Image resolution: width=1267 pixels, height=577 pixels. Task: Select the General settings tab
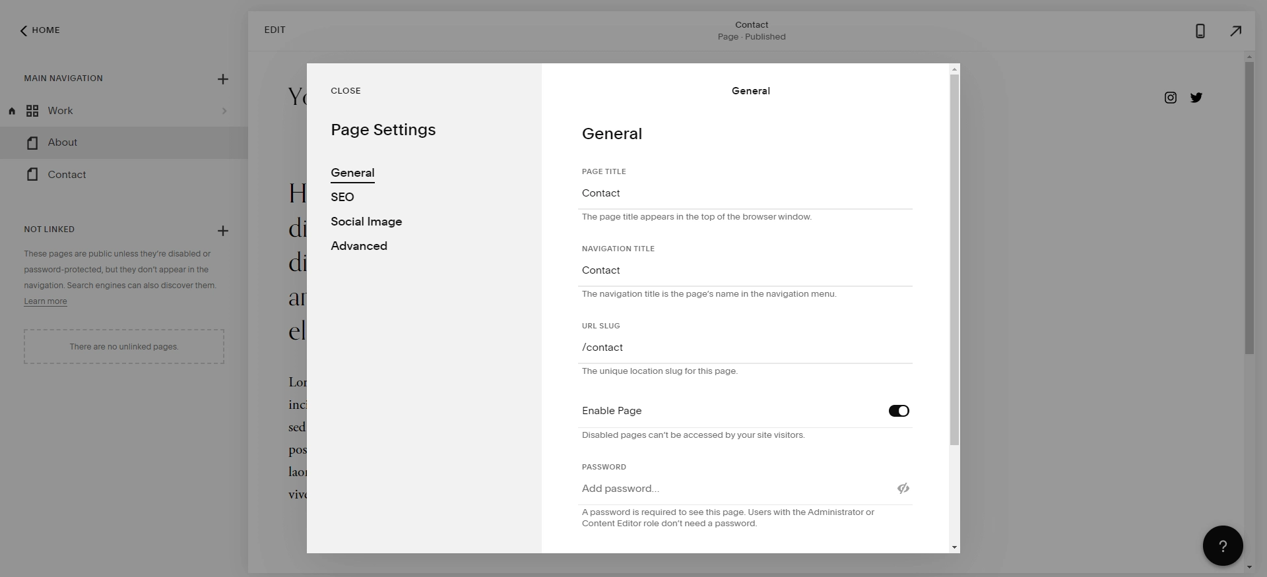point(352,173)
